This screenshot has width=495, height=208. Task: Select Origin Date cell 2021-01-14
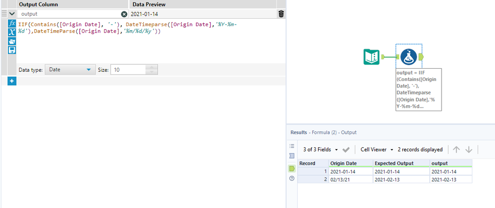click(x=350, y=172)
